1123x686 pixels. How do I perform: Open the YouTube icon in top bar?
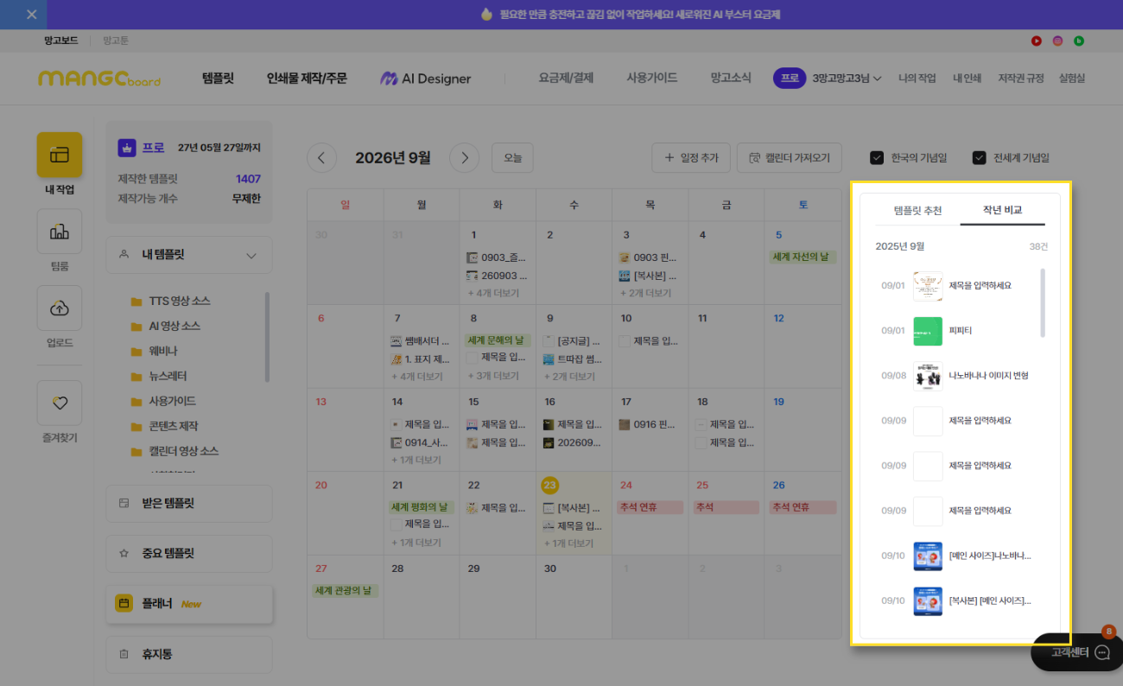coord(1037,41)
